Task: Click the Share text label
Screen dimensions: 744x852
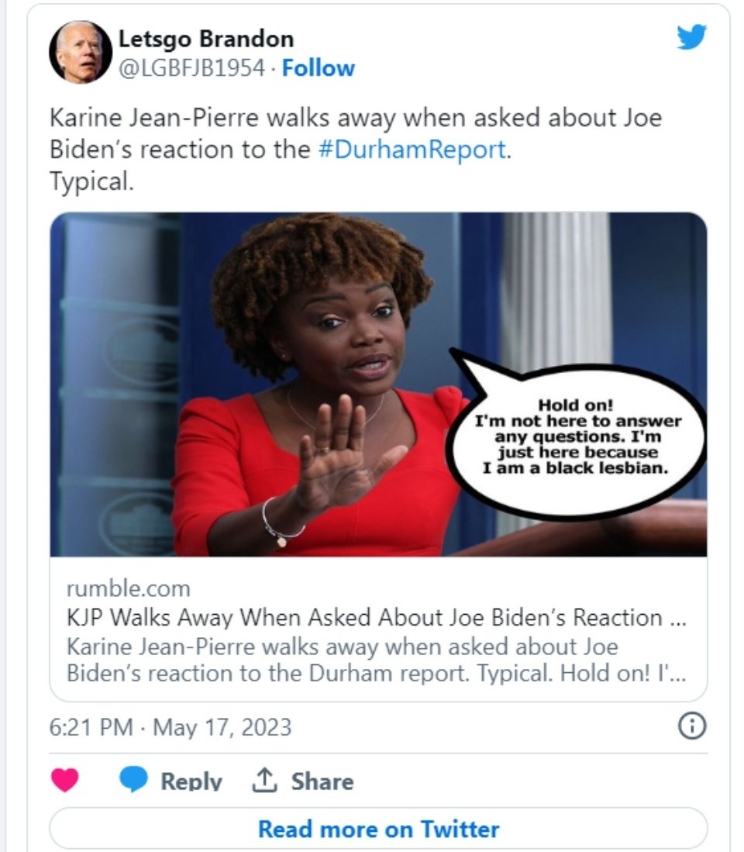Action: click(x=322, y=781)
